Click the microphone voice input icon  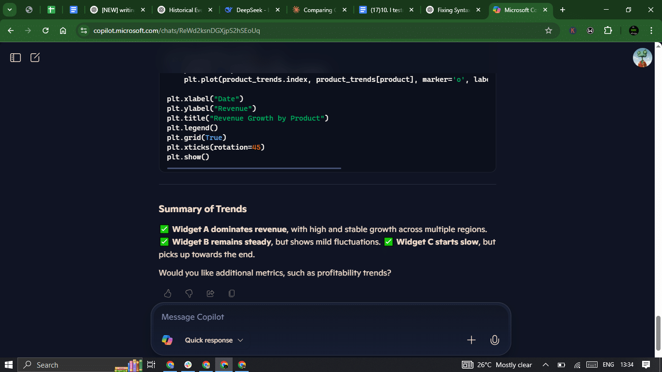click(494, 340)
